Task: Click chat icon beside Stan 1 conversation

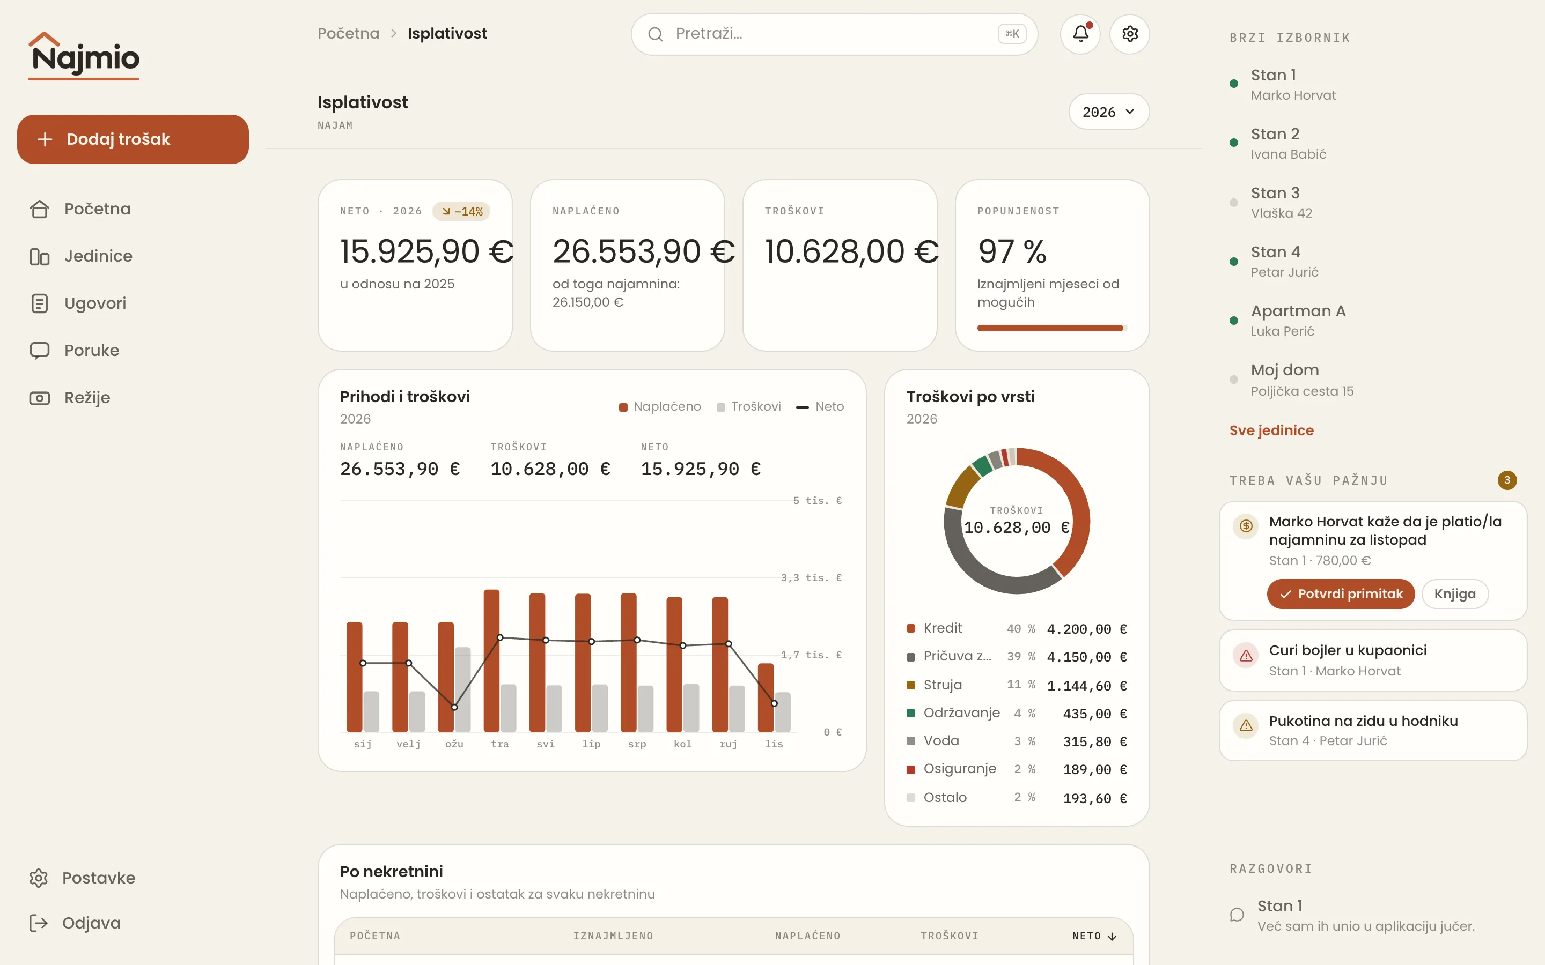Action: tap(1237, 915)
